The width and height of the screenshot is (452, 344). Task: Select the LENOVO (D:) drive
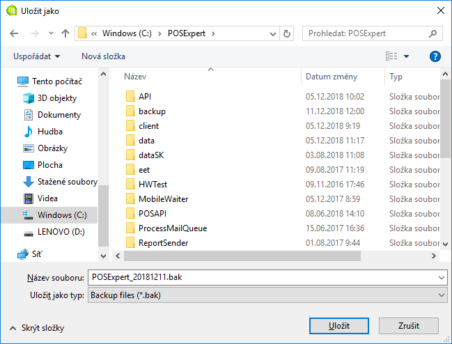click(60, 232)
